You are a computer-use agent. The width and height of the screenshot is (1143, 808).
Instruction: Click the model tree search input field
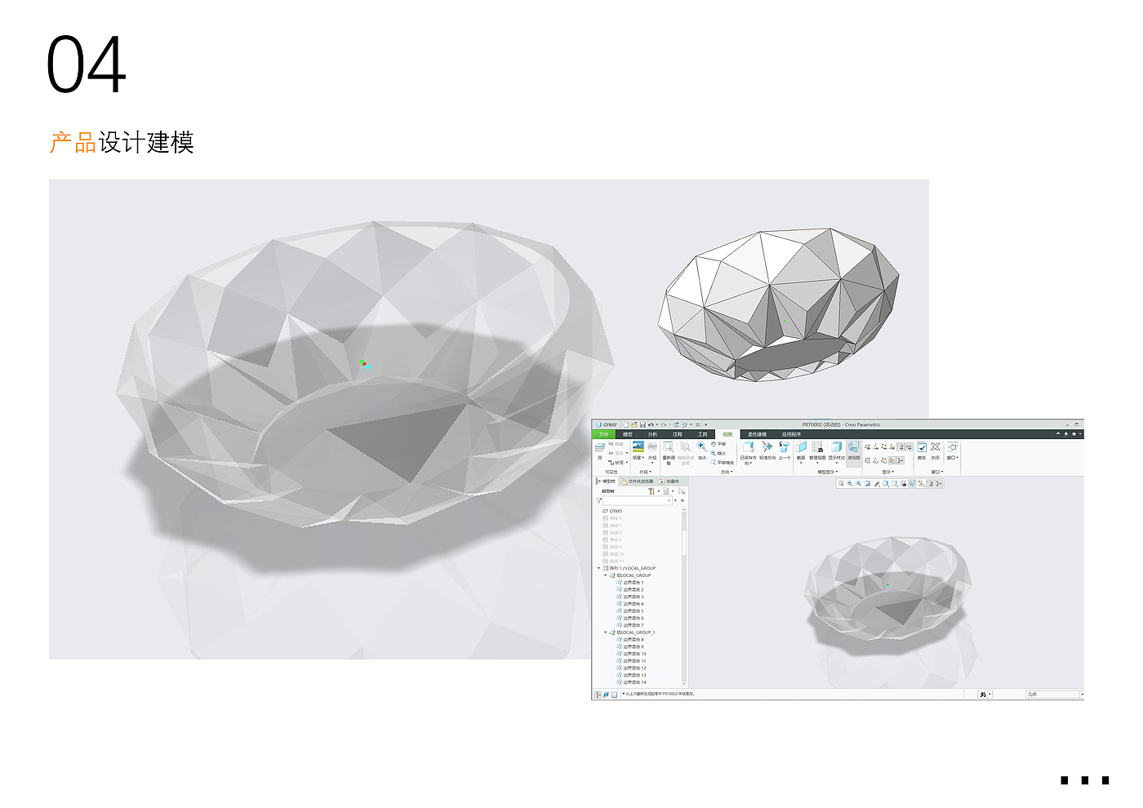(x=637, y=500)
